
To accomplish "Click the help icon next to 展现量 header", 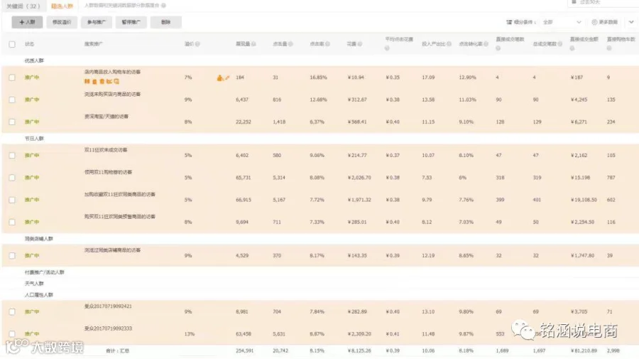I will [x=253, y=44].
